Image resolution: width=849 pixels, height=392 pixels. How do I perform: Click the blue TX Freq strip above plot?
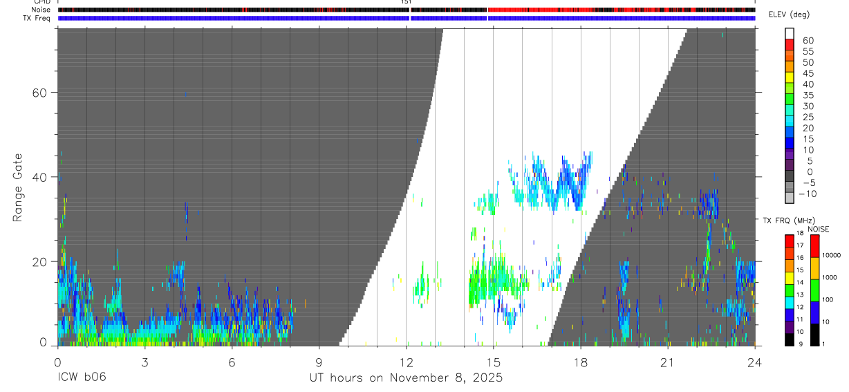click(x=406, y=18)
